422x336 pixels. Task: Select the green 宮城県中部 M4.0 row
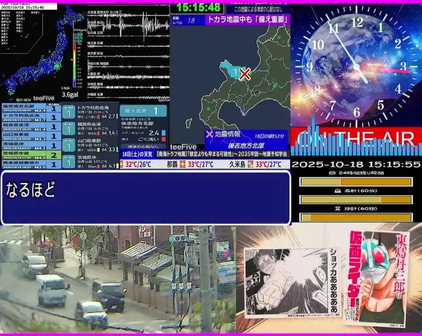click(x=31, y=155)
